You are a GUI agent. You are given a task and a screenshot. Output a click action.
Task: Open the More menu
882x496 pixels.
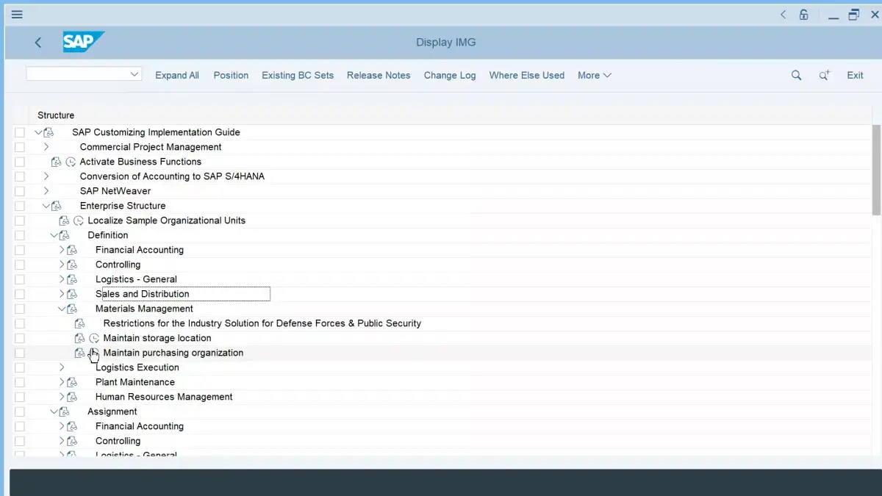coord(595,75)
